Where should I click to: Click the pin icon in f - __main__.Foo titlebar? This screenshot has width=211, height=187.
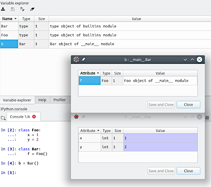[84, 117]
